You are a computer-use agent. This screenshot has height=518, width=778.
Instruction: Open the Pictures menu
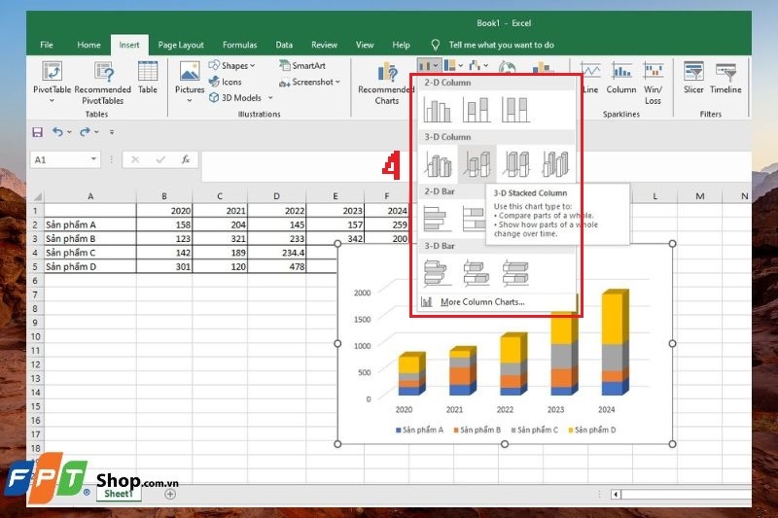pos(190,83)
